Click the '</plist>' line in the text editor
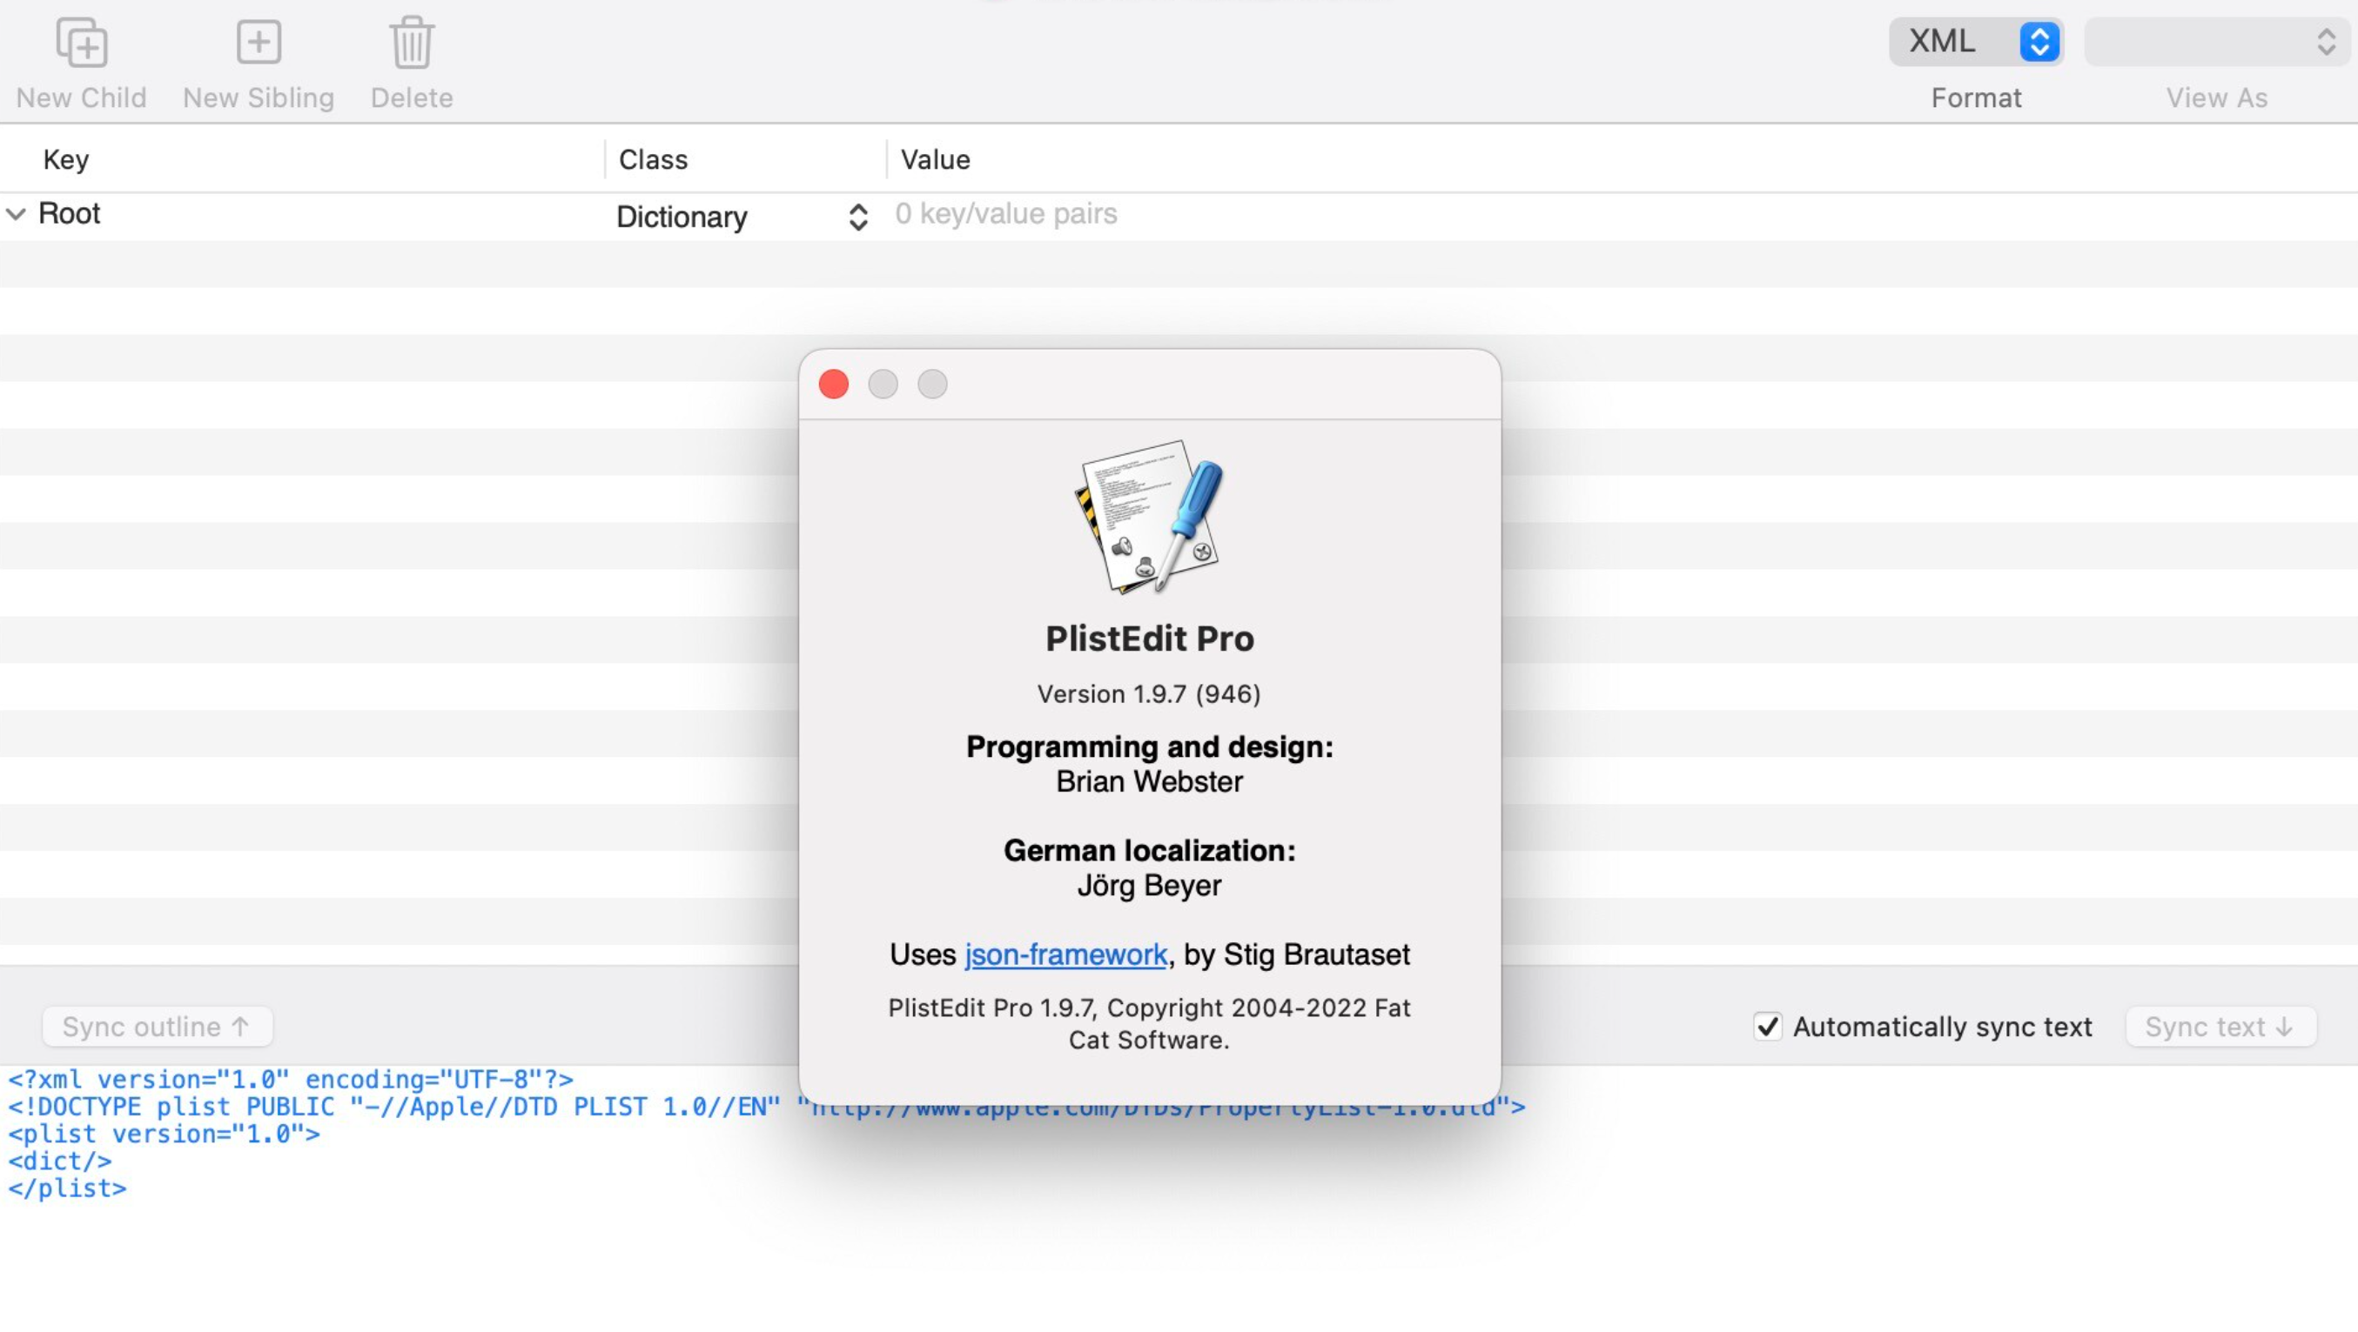 click(x=67, y=1188)
